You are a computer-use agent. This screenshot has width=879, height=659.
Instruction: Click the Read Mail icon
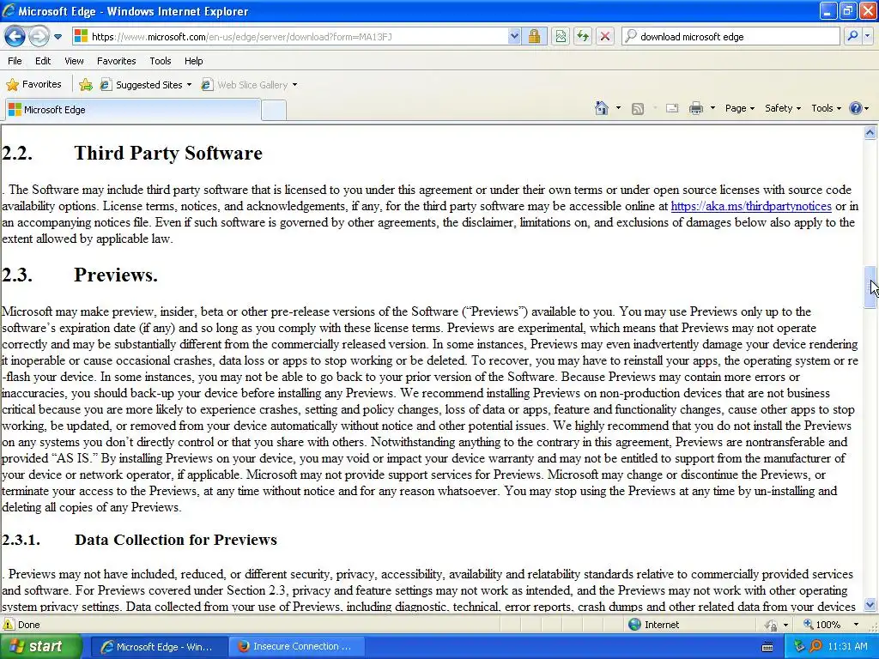pos(672,109)
